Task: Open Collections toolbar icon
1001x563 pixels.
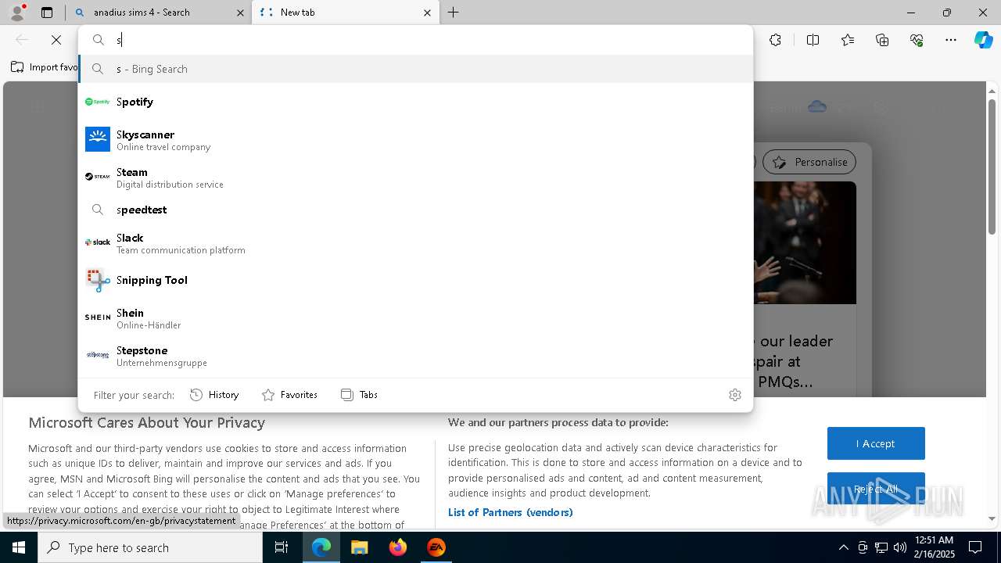Action: pyautogui.click(x=882, y=40)
